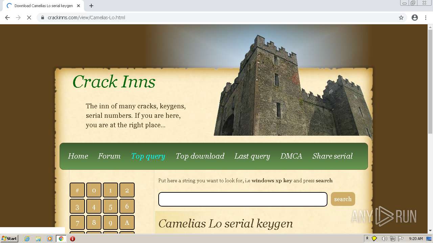The height and width of the screenshot is (243, 433).
Task: View site security lock info
Action: (43, 18)
